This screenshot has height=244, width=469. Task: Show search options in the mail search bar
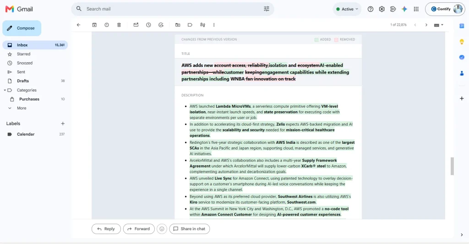click(266, 9)
